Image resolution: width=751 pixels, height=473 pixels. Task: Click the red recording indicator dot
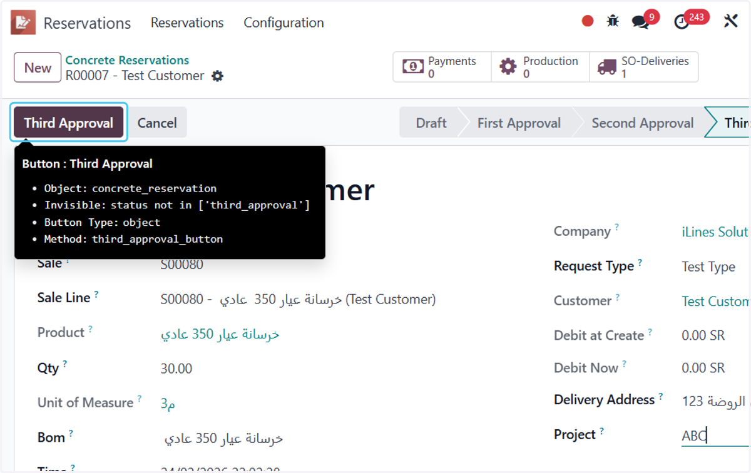tap(588, 21)
